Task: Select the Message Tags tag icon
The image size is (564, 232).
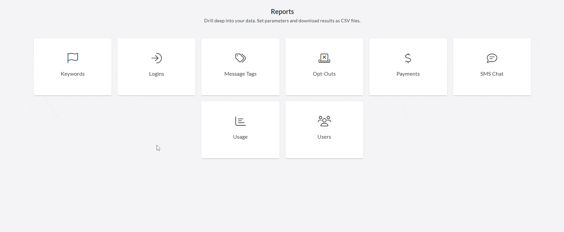Action: pos(240,58)
